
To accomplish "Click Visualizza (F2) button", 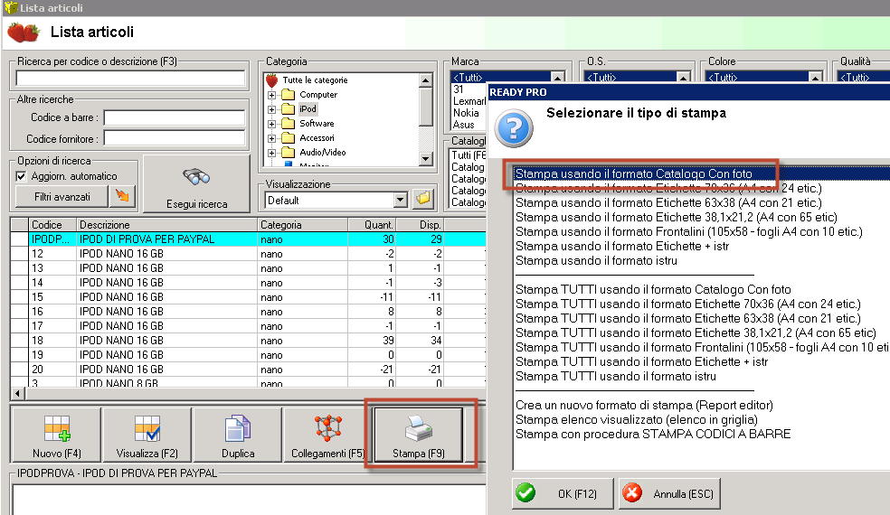I will click(147, 435).
